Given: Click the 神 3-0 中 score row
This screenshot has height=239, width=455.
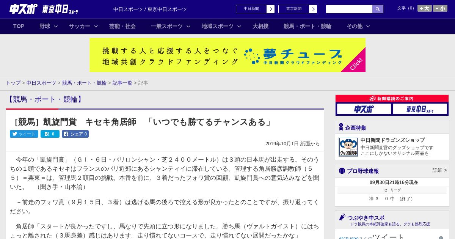Looking at the screenshot, I should [392, 199].
